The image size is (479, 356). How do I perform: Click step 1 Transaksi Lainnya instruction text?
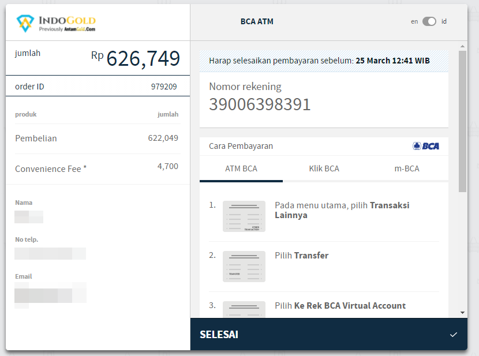tap(342, 210)
